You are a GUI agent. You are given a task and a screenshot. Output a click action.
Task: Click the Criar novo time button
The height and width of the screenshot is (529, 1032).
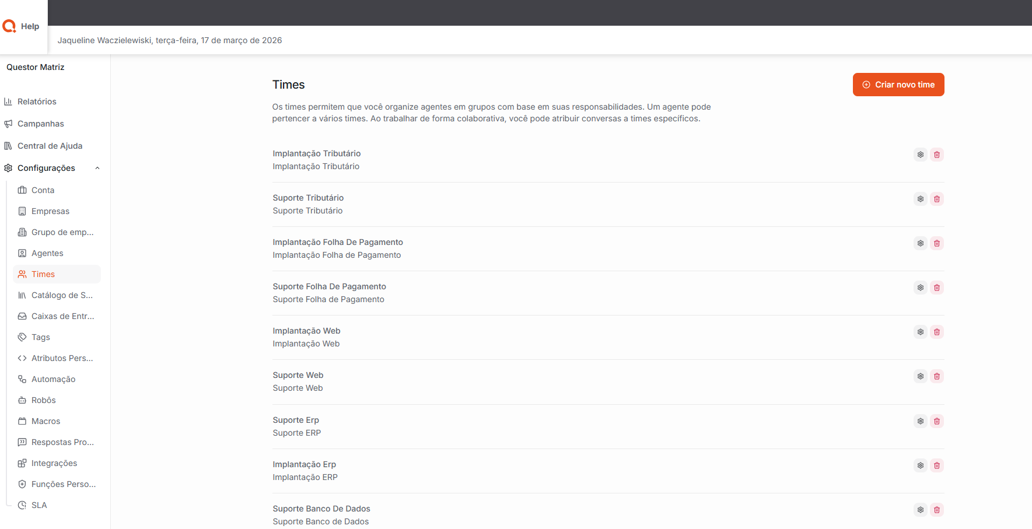click(898, 85)
